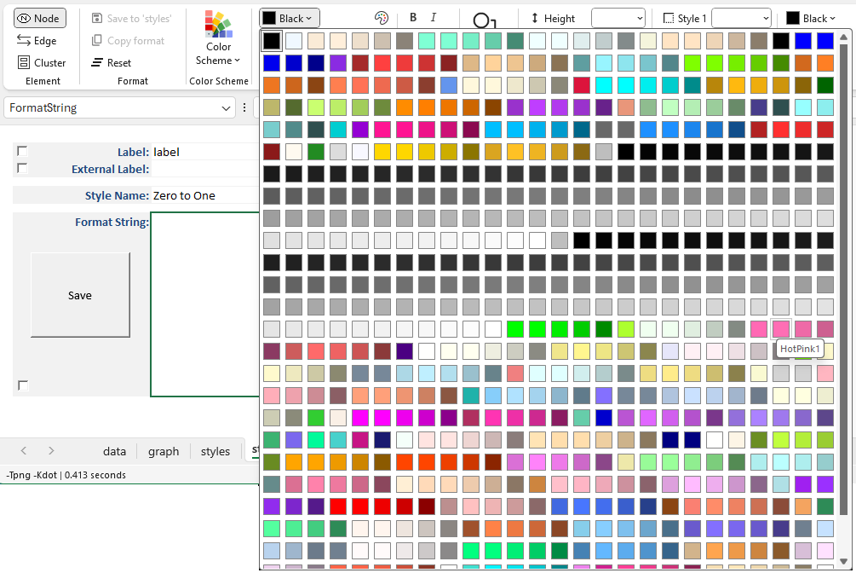
Task: Choose the Edge element type
Action: click(37, 40)
